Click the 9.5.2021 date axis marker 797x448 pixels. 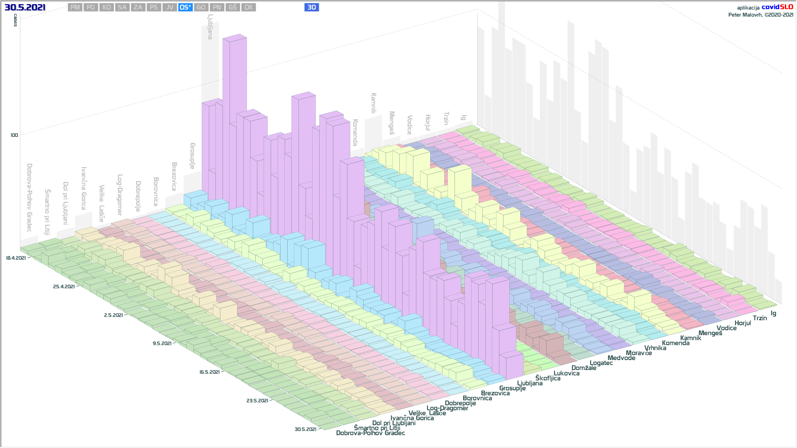pyautogui.click(x=162, y=343)
